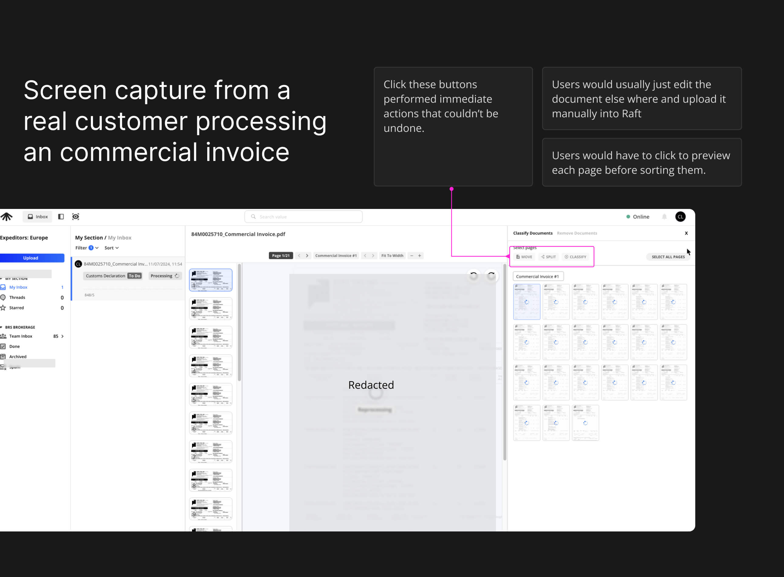Click the screen capture icon in the top bar

click(x=75, y=217)
